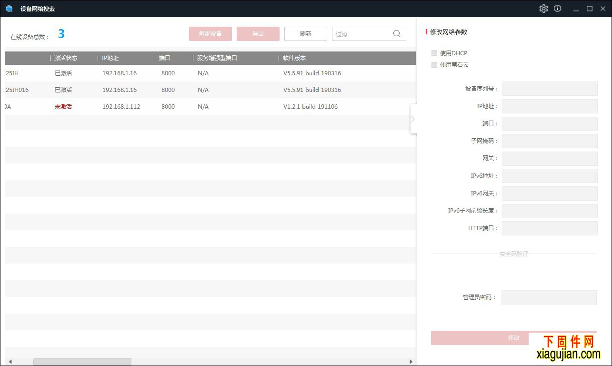Image resolution: width=612 pixels, height=366 pixels.
Task: Click the IPv6地址 input field
Action: 550,176
